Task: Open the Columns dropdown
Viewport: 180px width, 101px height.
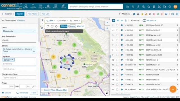Action: (136, 20)
